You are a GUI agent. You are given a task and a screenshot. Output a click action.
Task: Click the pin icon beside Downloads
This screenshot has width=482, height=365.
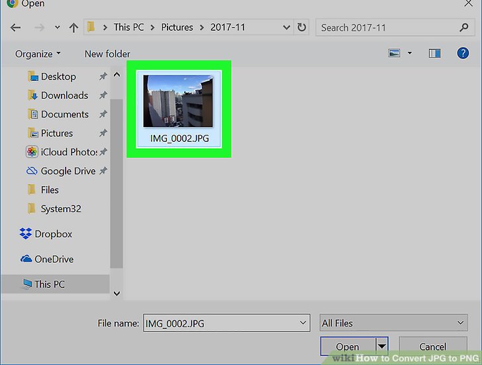point(103,95)
